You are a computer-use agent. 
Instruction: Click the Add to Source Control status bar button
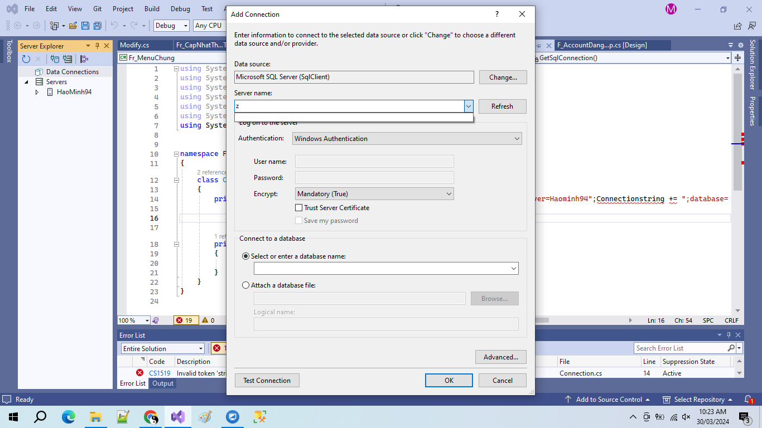coord(607,400)
